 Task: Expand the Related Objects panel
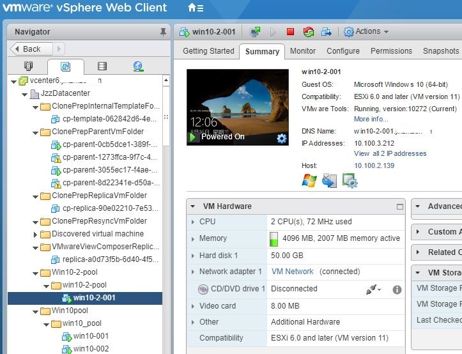(x=418, y=252)
